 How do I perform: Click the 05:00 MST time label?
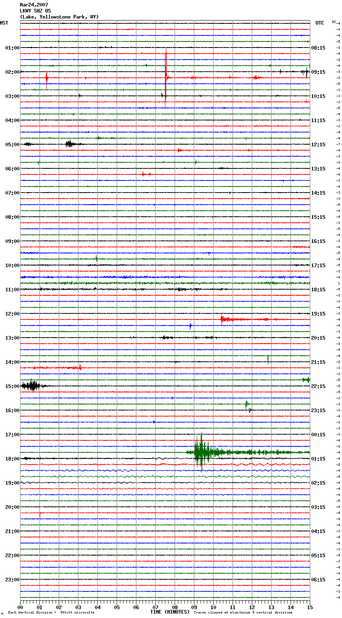[12, 144]
